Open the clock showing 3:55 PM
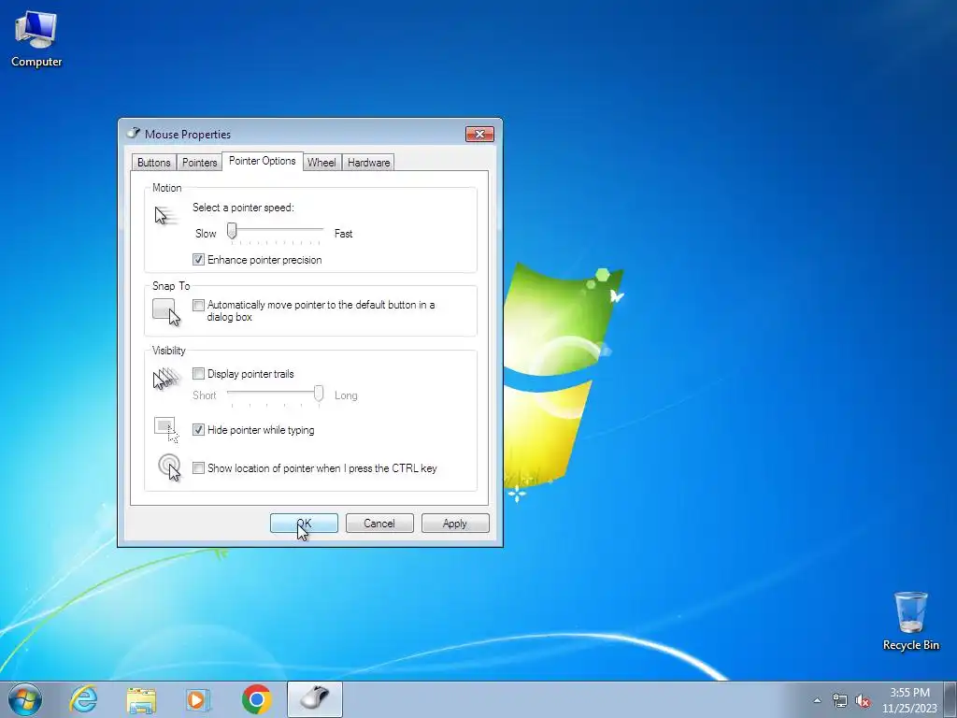Viewport: 957px width, 718px height. (909, 693)
